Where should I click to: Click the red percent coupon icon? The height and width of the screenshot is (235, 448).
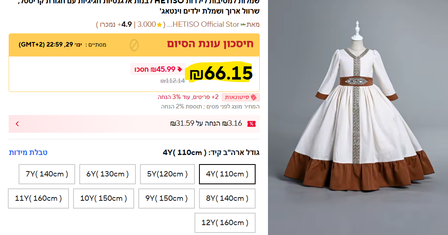[x=251, y=124]
